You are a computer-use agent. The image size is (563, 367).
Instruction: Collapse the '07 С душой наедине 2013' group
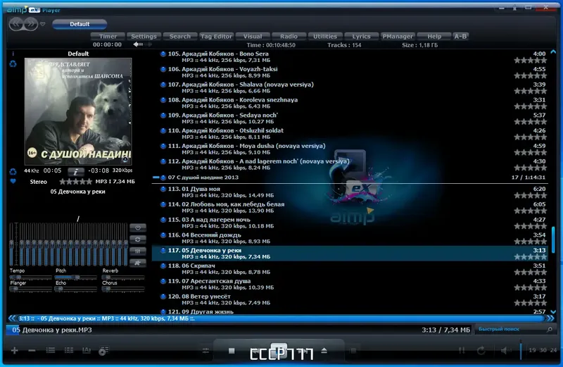click(156, 178)
